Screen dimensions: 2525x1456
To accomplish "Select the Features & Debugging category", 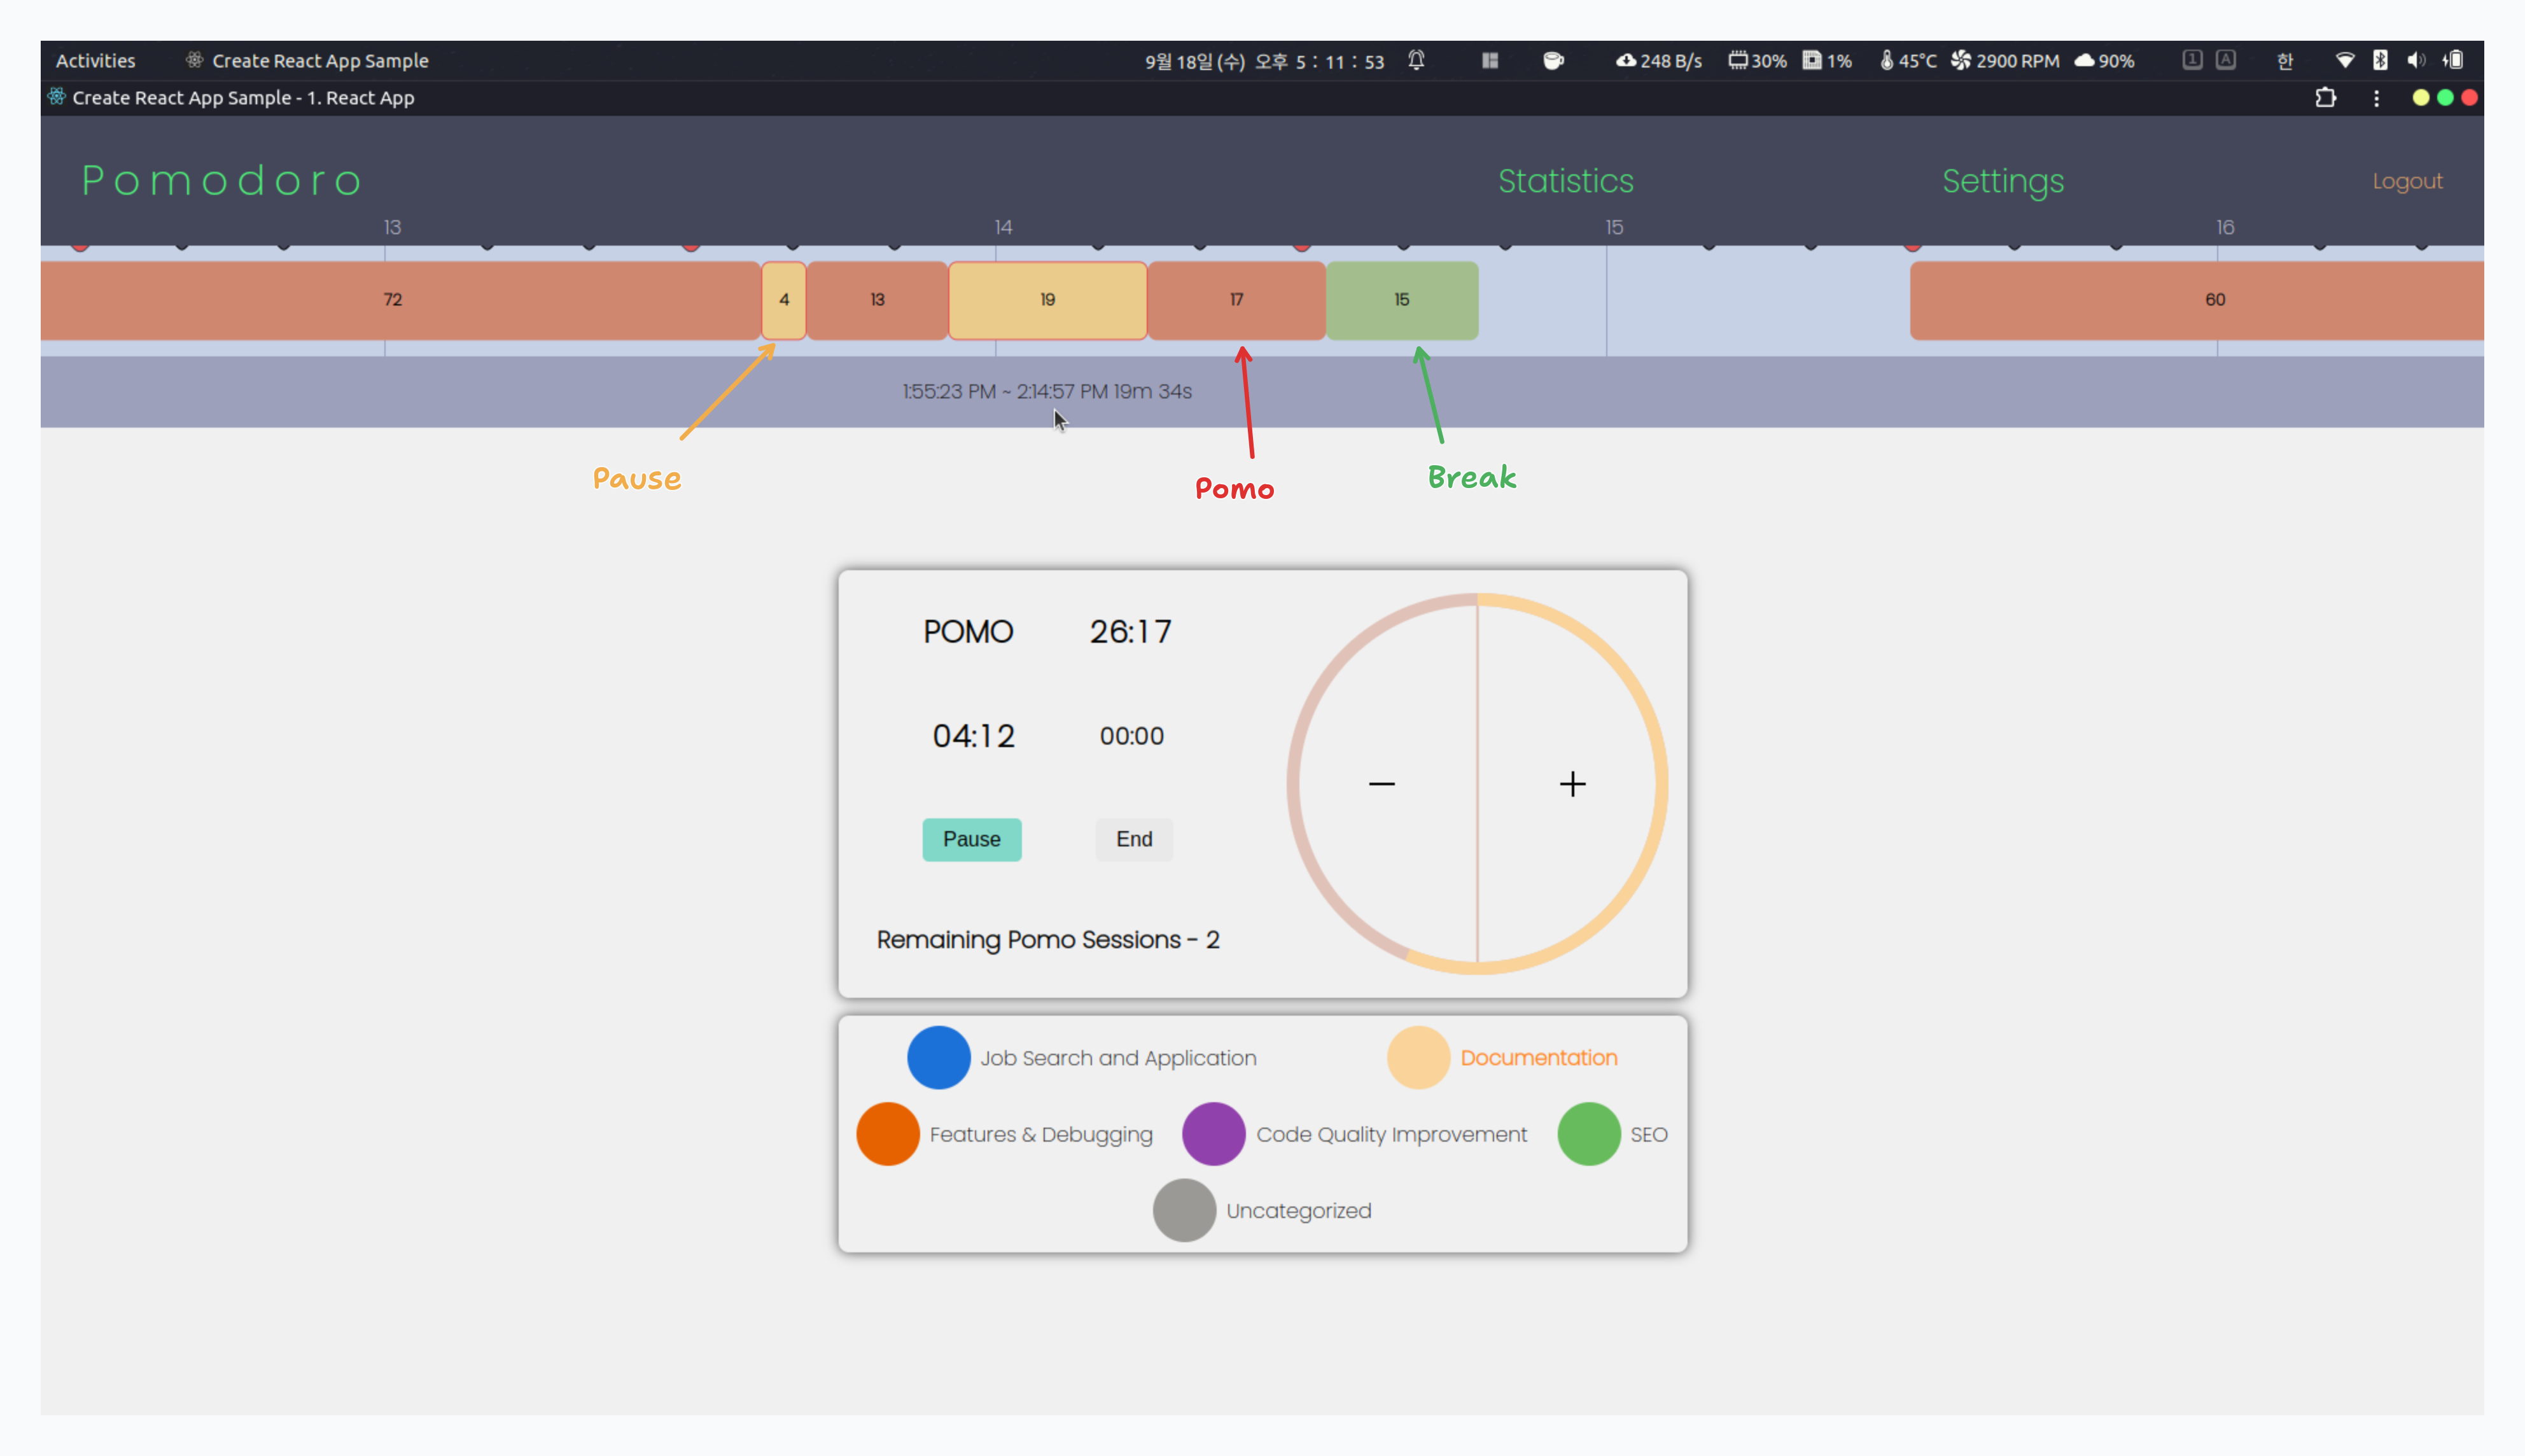I will tap(1040, 1134).
